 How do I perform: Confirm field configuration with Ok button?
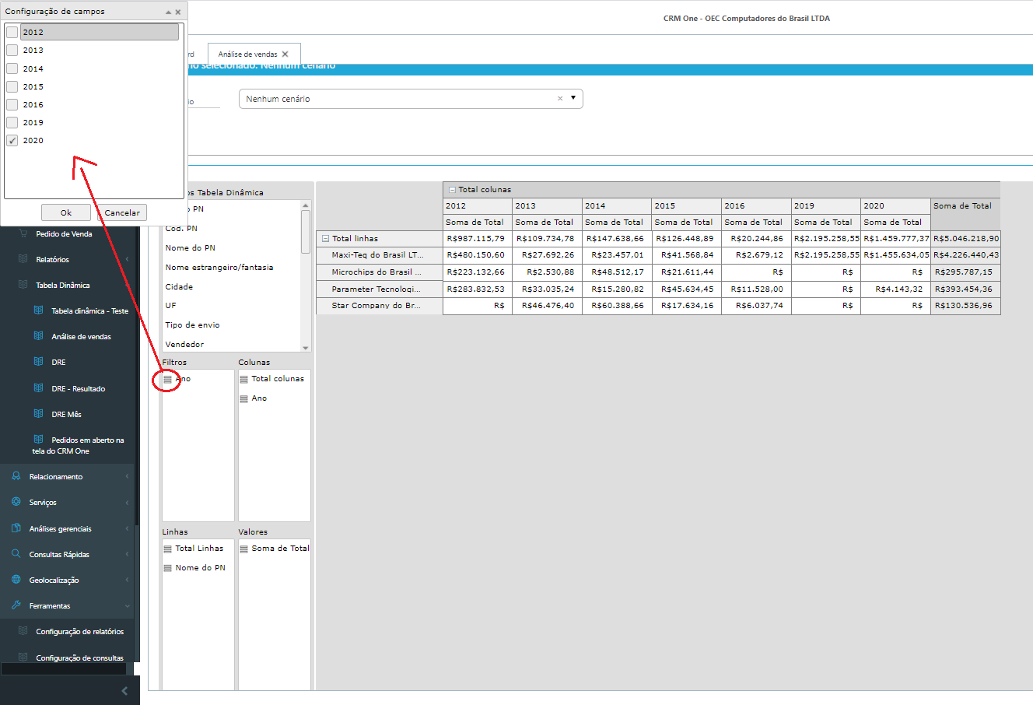tap(66, 212)
